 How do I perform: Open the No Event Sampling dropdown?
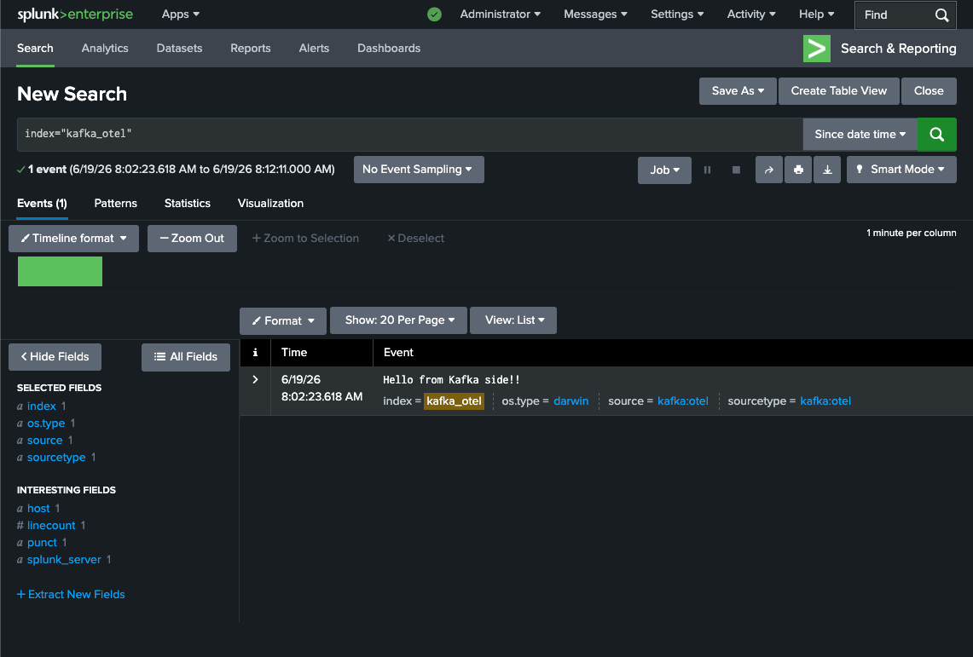tap(418, 170)
